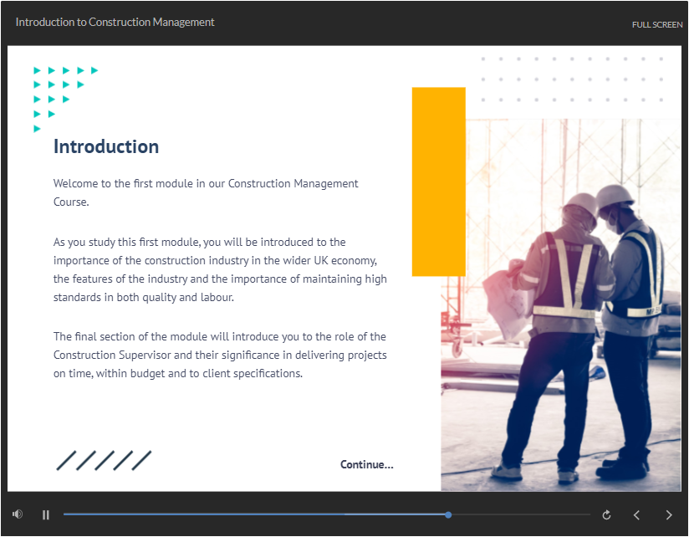Image resolution: width=689 pixels, height=537 pixels.
Task: Click the Construction Supervisor paragraph
Action: pos(219,355)
